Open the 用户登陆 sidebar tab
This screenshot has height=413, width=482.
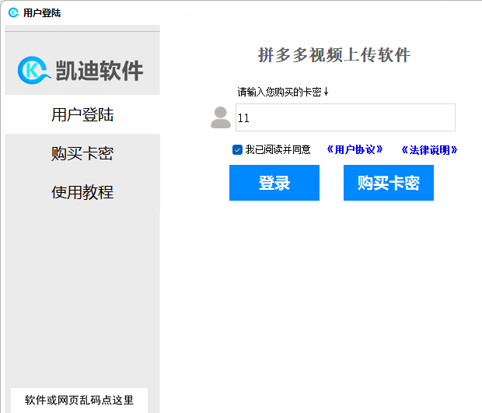[x=82, y=114]
